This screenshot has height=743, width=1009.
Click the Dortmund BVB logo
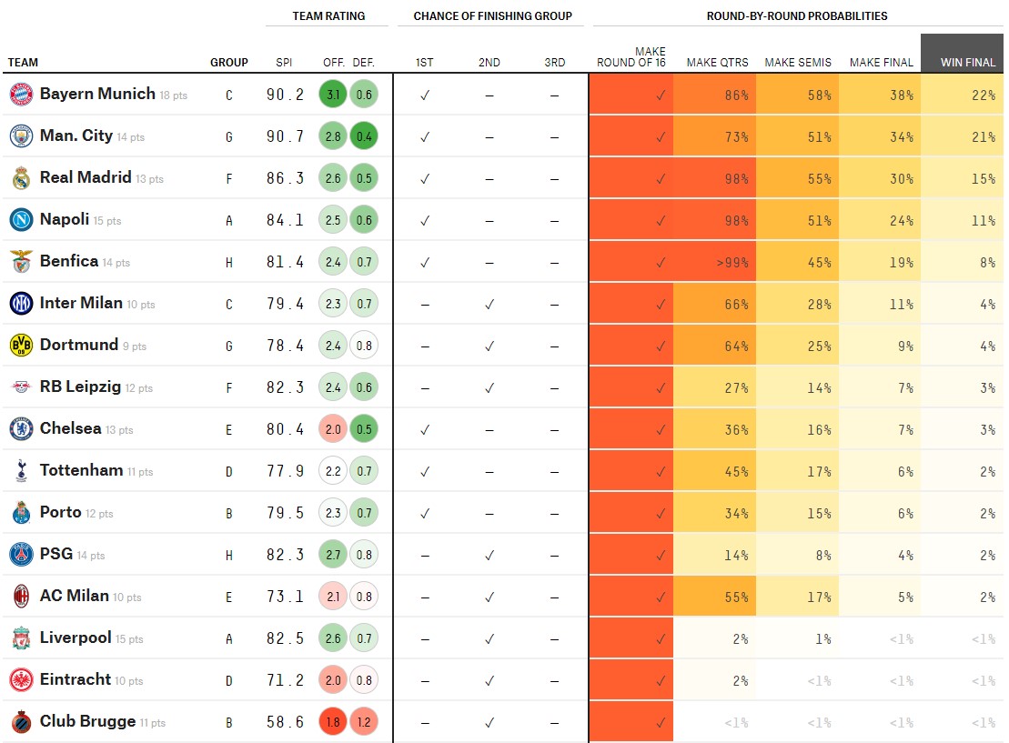tap(21, 346)
